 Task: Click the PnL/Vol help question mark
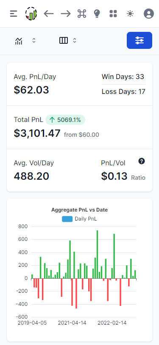[x=142, y=161]
